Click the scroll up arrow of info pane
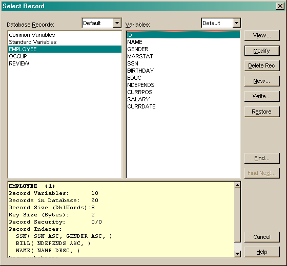The height and width of the screenshot is (266, 287). pos(237,185)
